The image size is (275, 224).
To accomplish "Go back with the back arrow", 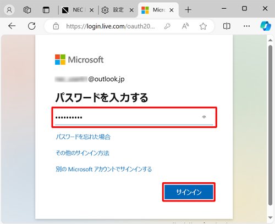I will coord(12,26).
